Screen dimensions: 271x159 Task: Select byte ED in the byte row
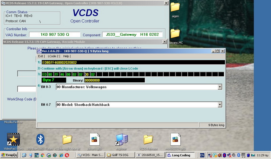[44, 74]
